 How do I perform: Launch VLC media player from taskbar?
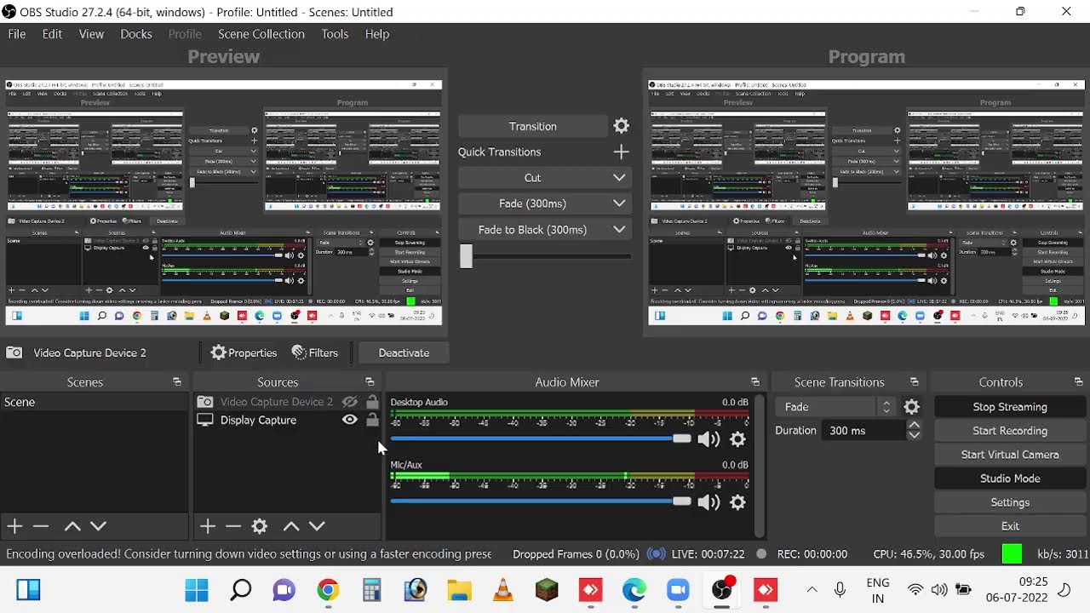point(503,590)
